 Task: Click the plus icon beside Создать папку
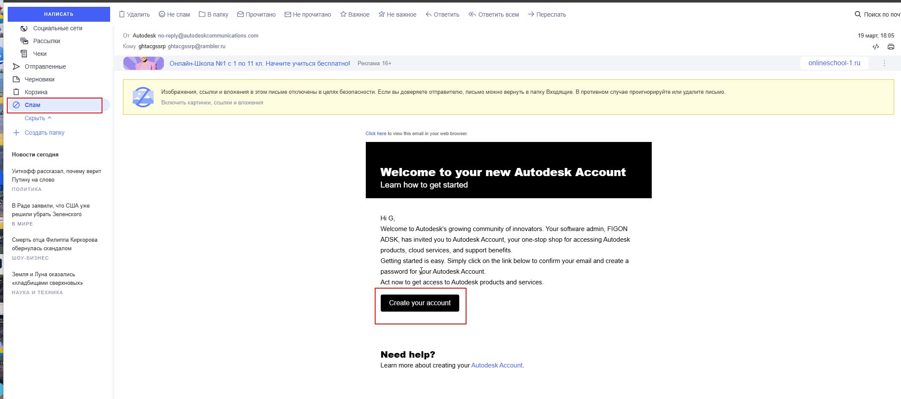click(16, 133)
